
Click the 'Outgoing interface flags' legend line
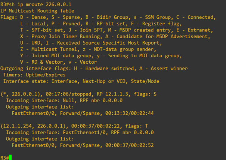(x=94, y=68)
